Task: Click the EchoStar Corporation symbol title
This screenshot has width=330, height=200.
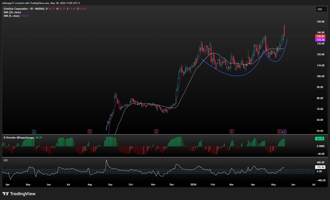Action: click(16, 9)
